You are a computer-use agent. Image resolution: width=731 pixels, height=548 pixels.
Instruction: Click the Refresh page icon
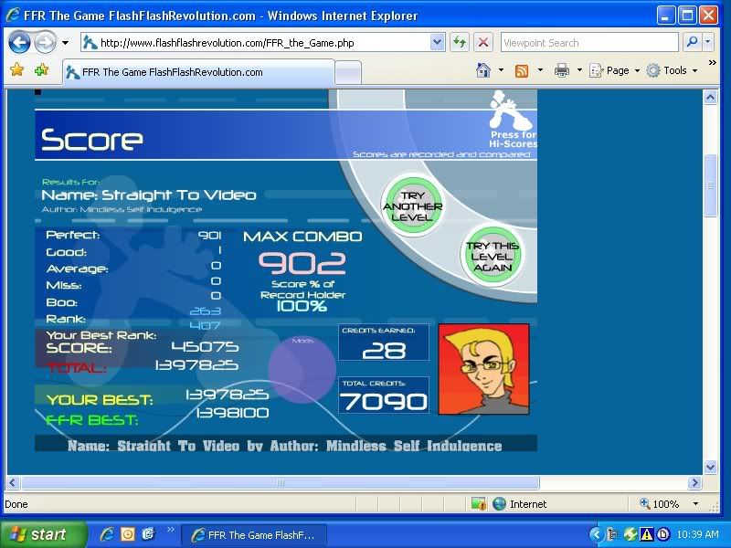tap(459, 43)
